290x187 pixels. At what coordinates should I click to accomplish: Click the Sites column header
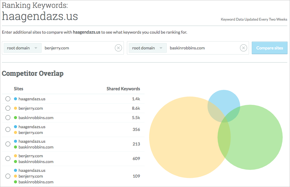point(19,89)
